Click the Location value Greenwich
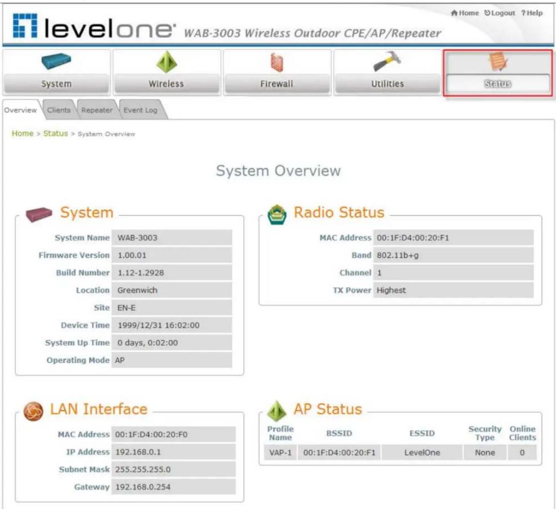Screen dimensions: 556x509 (x=171, y=290)
